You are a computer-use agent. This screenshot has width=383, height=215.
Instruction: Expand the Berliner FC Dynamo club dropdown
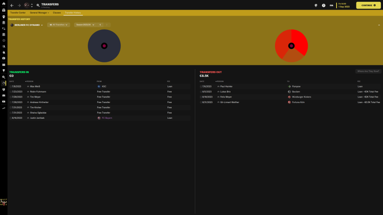coord(27,25)
